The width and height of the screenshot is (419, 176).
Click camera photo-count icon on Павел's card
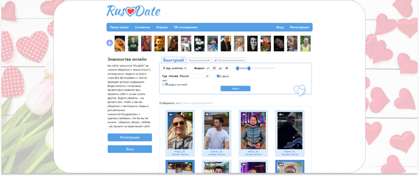click(280, 114)
